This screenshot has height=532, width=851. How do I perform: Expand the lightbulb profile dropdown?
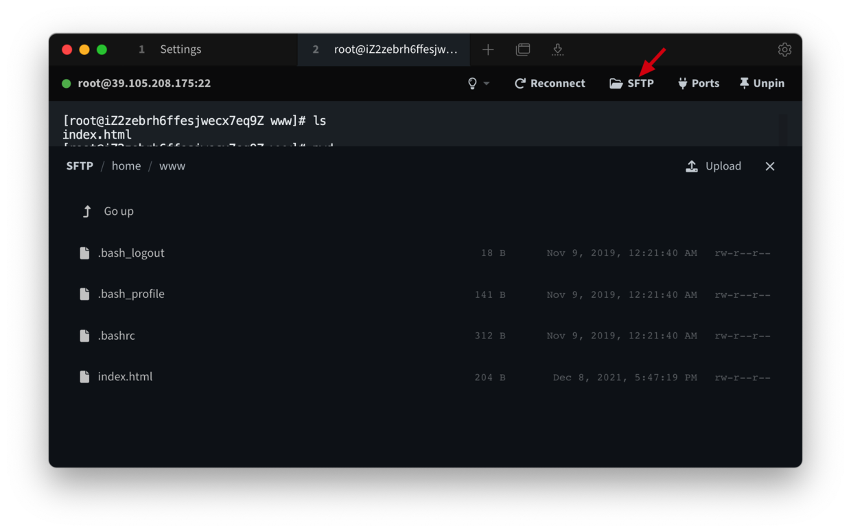[478, 83]
